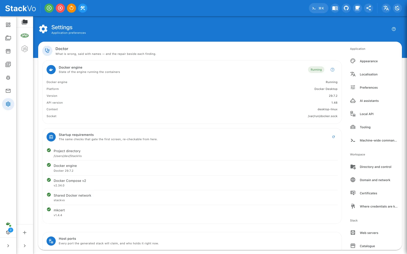This screenshot has width=407, height=254.
Task: Open the GitHub link icon
Action: pos(346,8)
